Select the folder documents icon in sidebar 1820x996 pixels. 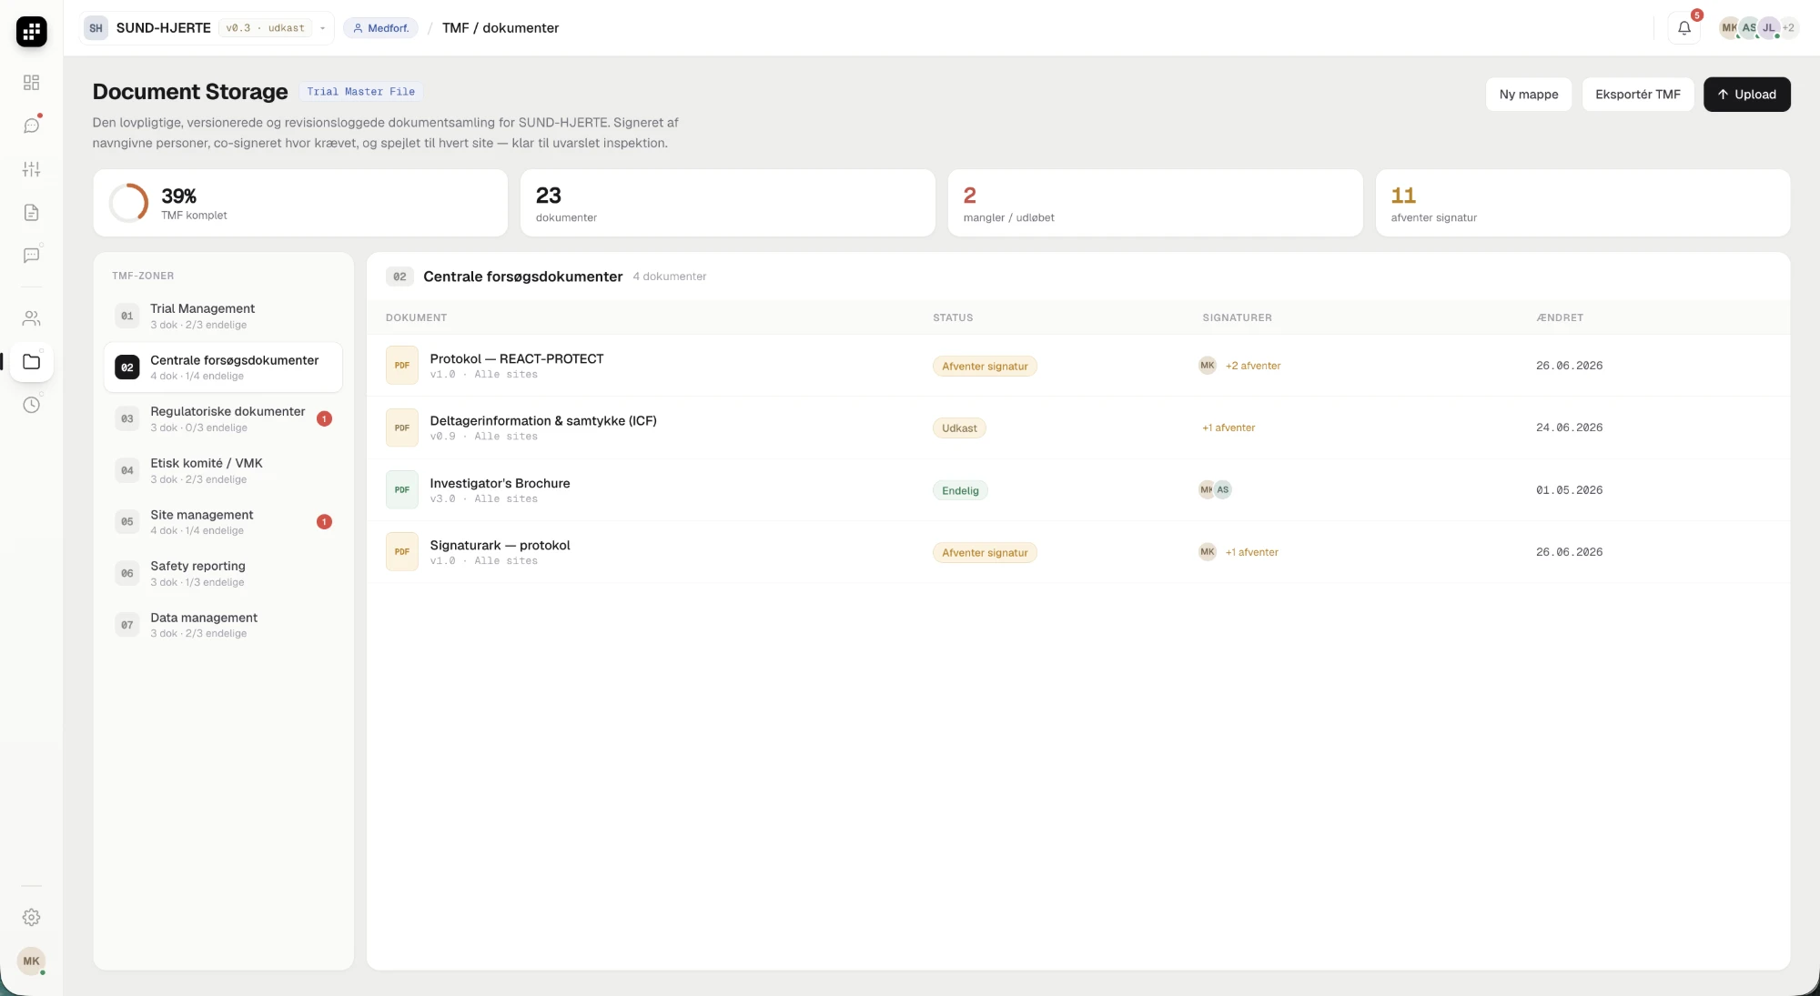click(x=31, y=361)
